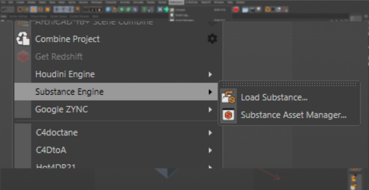Select the Live Selection tool in toolbar
Screen dimensions: 369x190
(x=20, y=9)
